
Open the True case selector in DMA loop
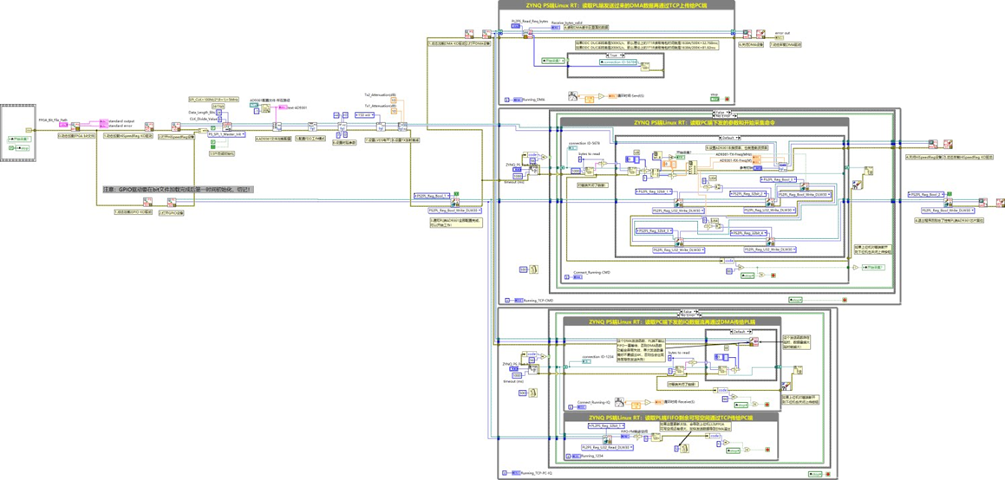point(616,55)
